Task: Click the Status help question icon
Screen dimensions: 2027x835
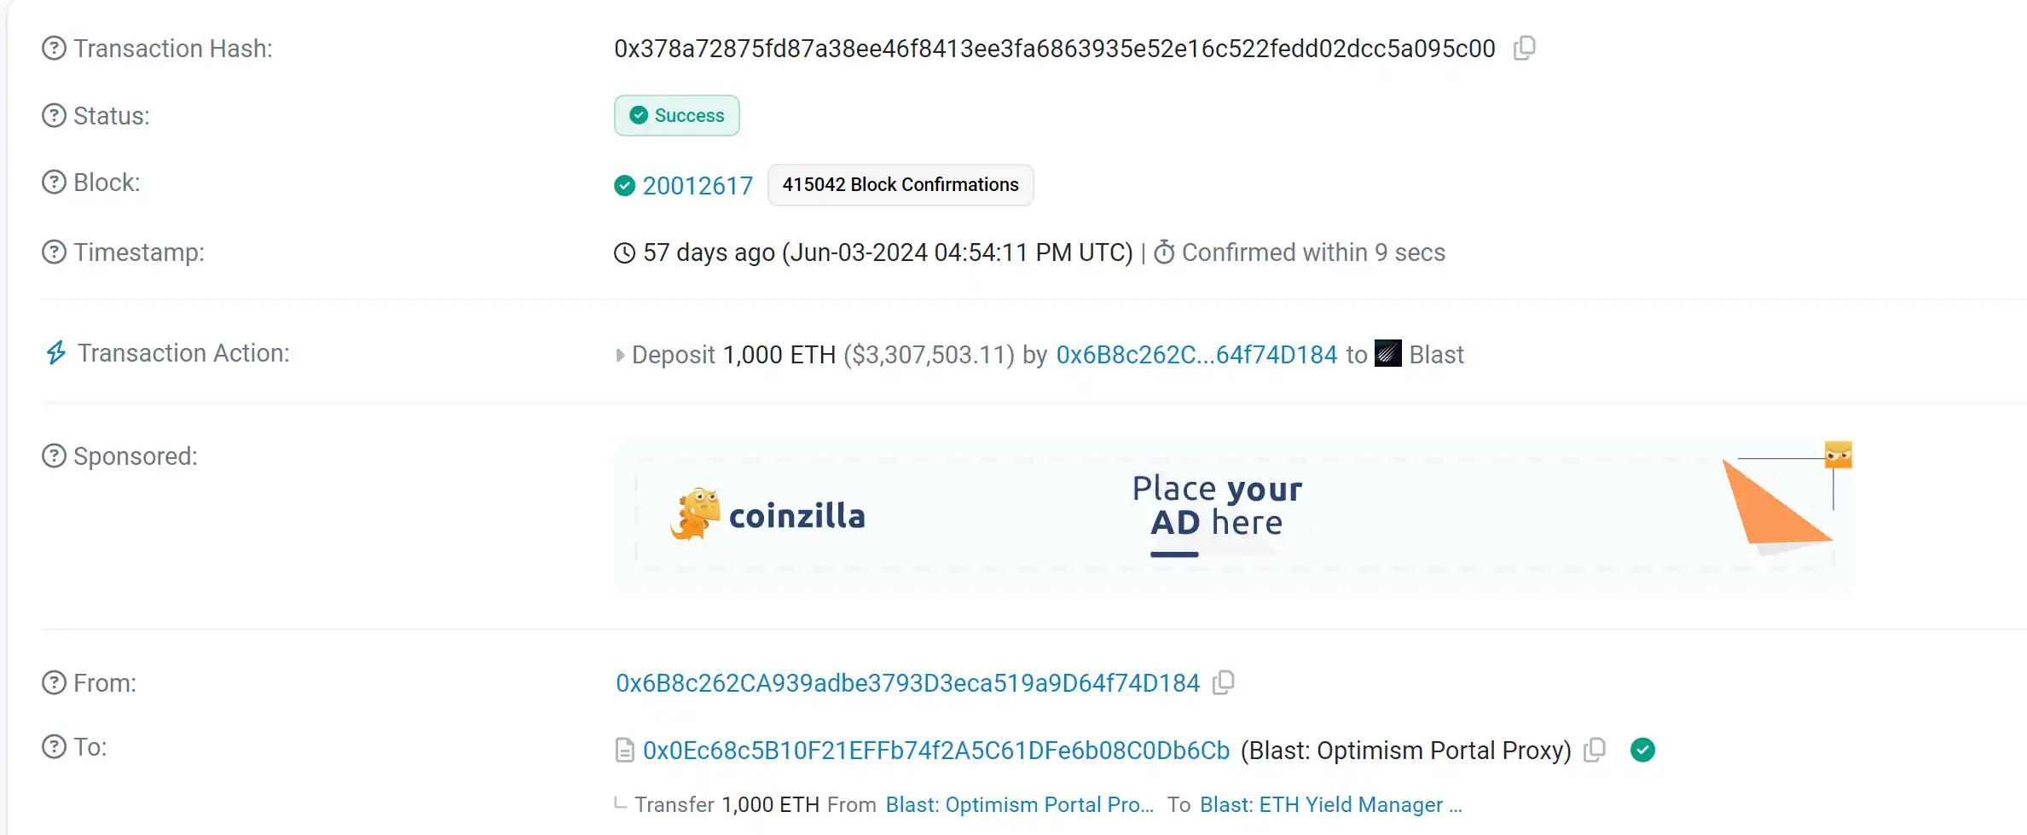Action: [x=54, y=115]
